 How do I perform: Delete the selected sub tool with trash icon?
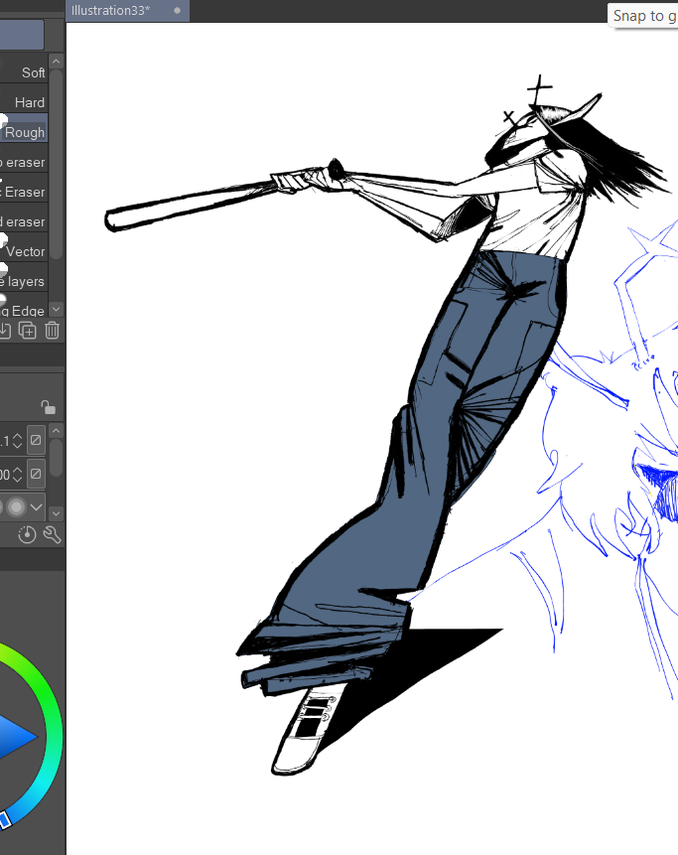click(53, 330)
